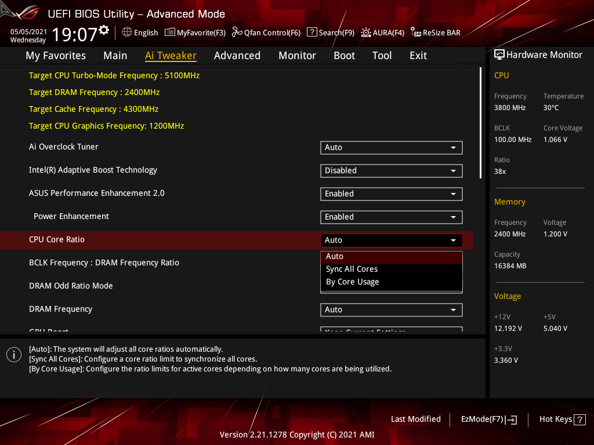Go to the Exit tab
Image resolution: width=594 pixels, height=445 pixels.
click(x=418, y=56)
